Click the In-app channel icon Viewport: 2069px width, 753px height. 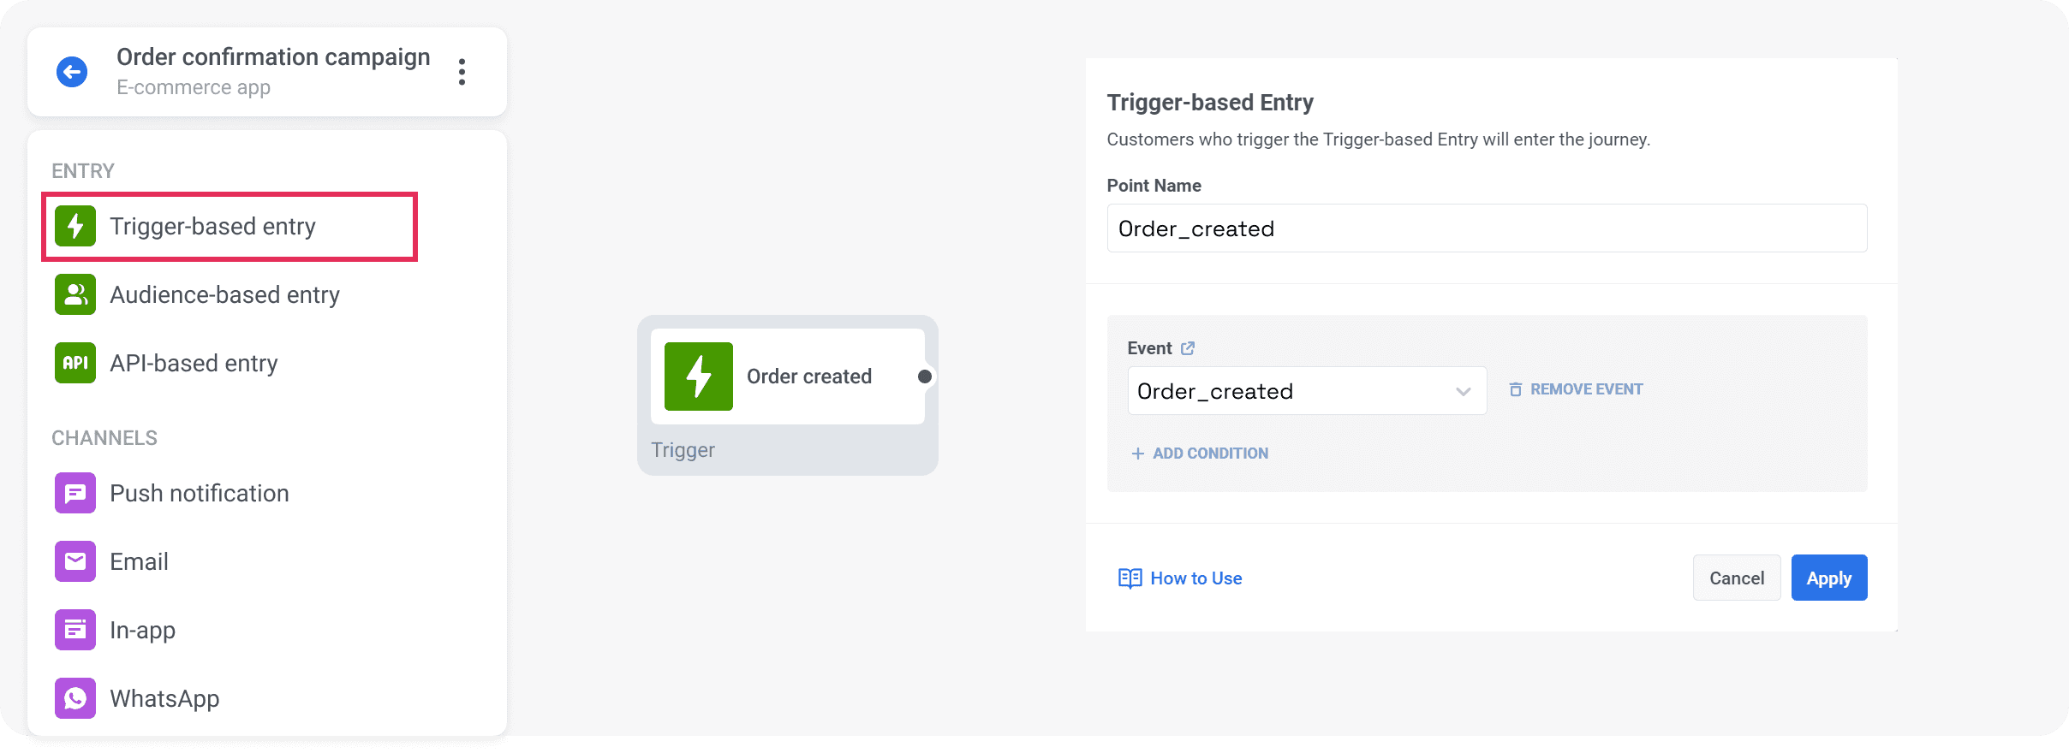click(75, 630)
